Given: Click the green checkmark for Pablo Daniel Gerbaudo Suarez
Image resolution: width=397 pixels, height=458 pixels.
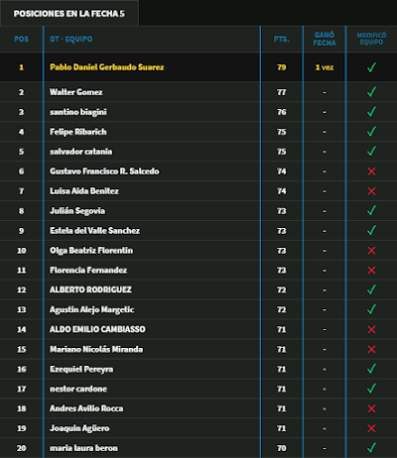Looking at the screenshot, I should (x=371, y=67).
